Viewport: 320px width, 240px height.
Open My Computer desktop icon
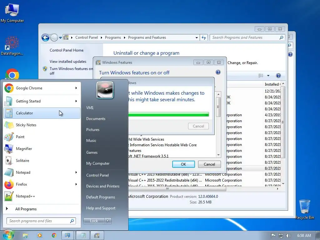(12, 13)
